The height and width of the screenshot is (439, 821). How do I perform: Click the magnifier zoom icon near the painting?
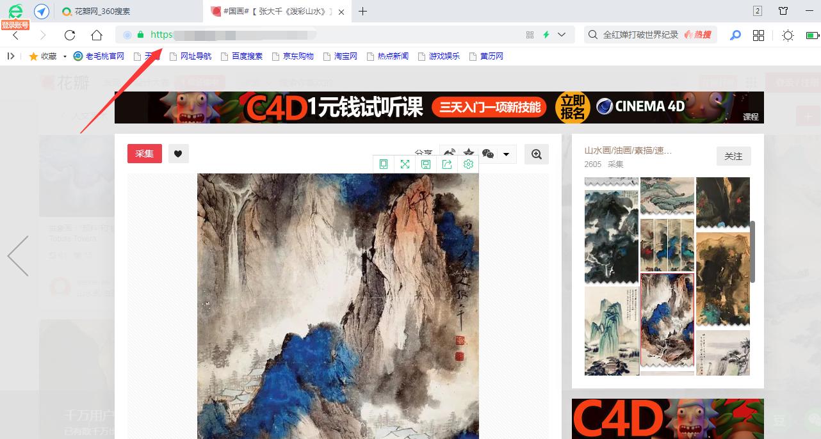537,154
